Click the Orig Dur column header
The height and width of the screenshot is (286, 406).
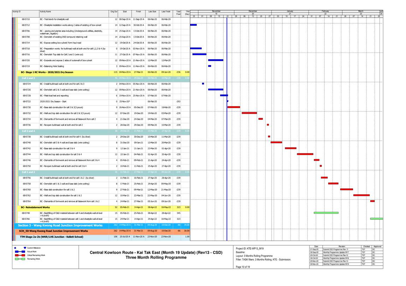(114, 12)
